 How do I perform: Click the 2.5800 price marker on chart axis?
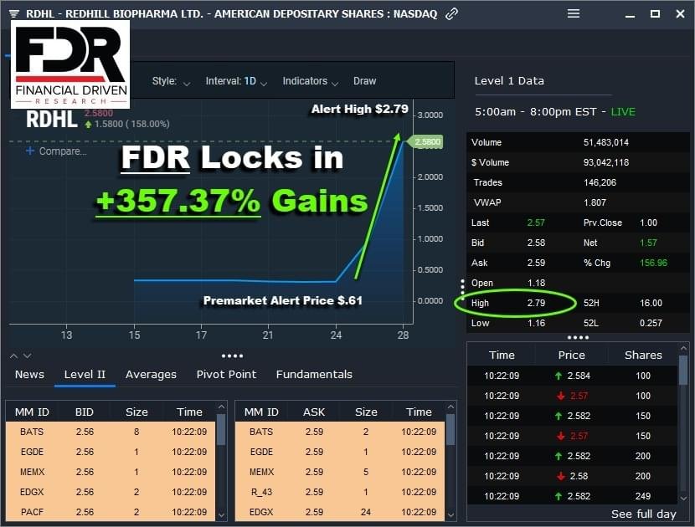click(427, 141)
